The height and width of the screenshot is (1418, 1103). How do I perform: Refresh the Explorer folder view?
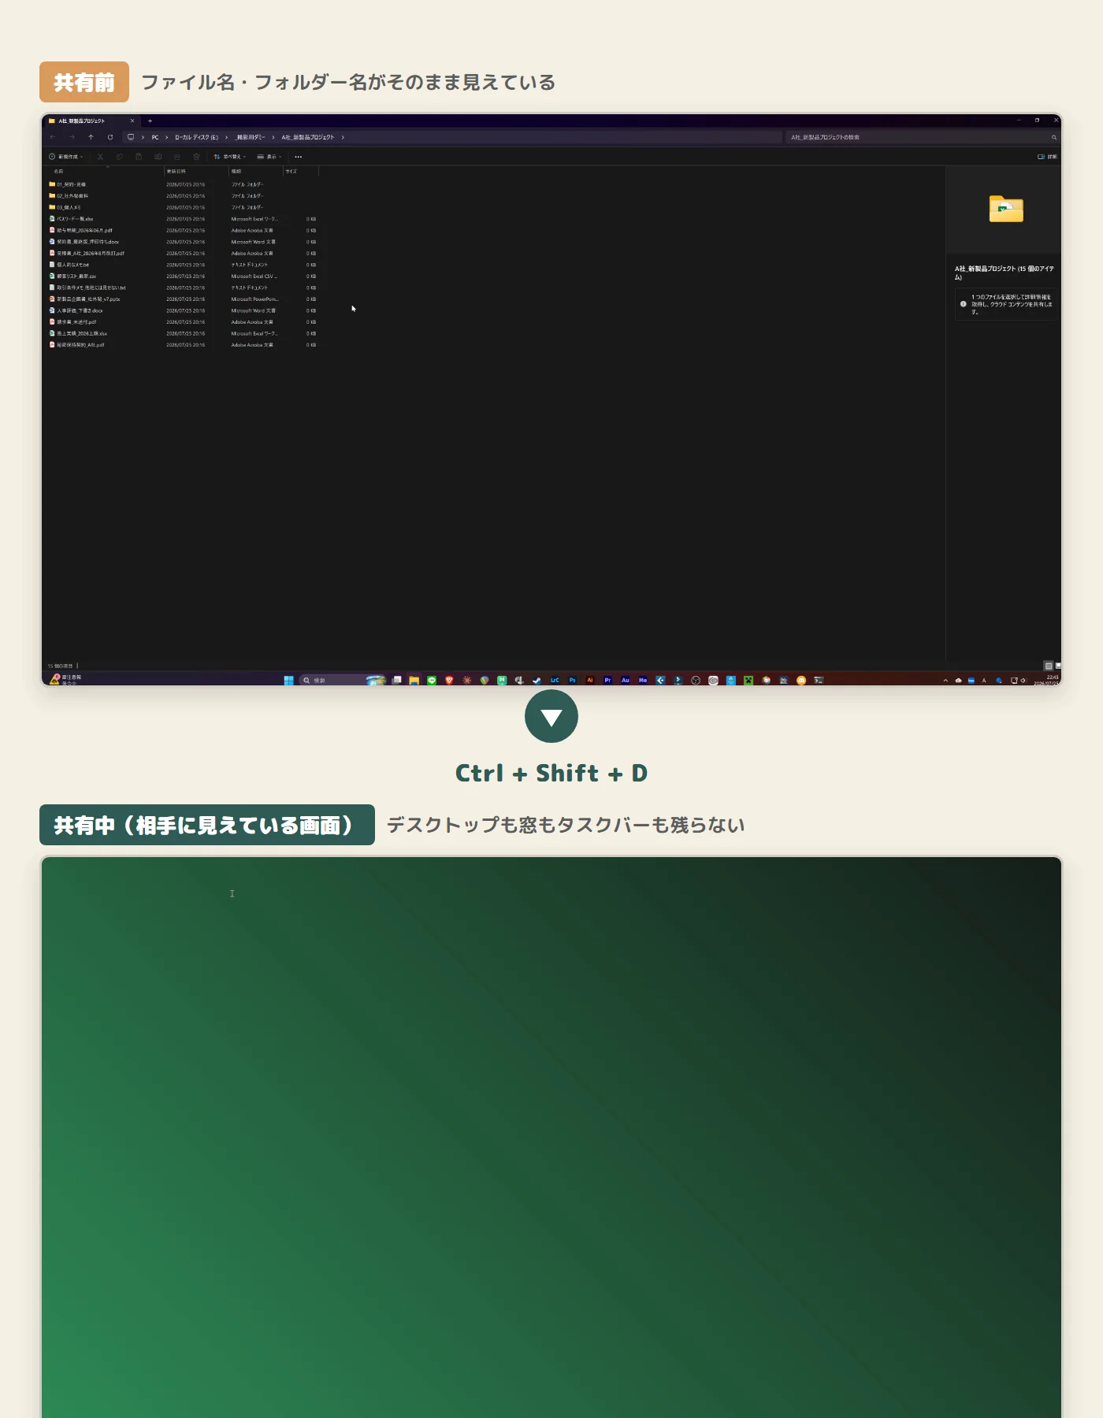point(110,137)
